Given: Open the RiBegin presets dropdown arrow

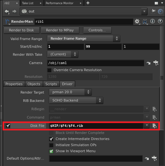Looking at the screenshot, I should [x=147, y=109].
